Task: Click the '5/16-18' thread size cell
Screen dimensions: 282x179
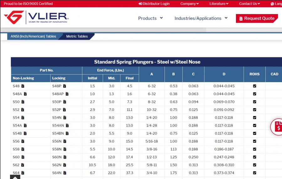Action: point(152,141)
